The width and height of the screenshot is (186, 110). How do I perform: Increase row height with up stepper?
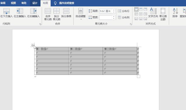(114, 10)
